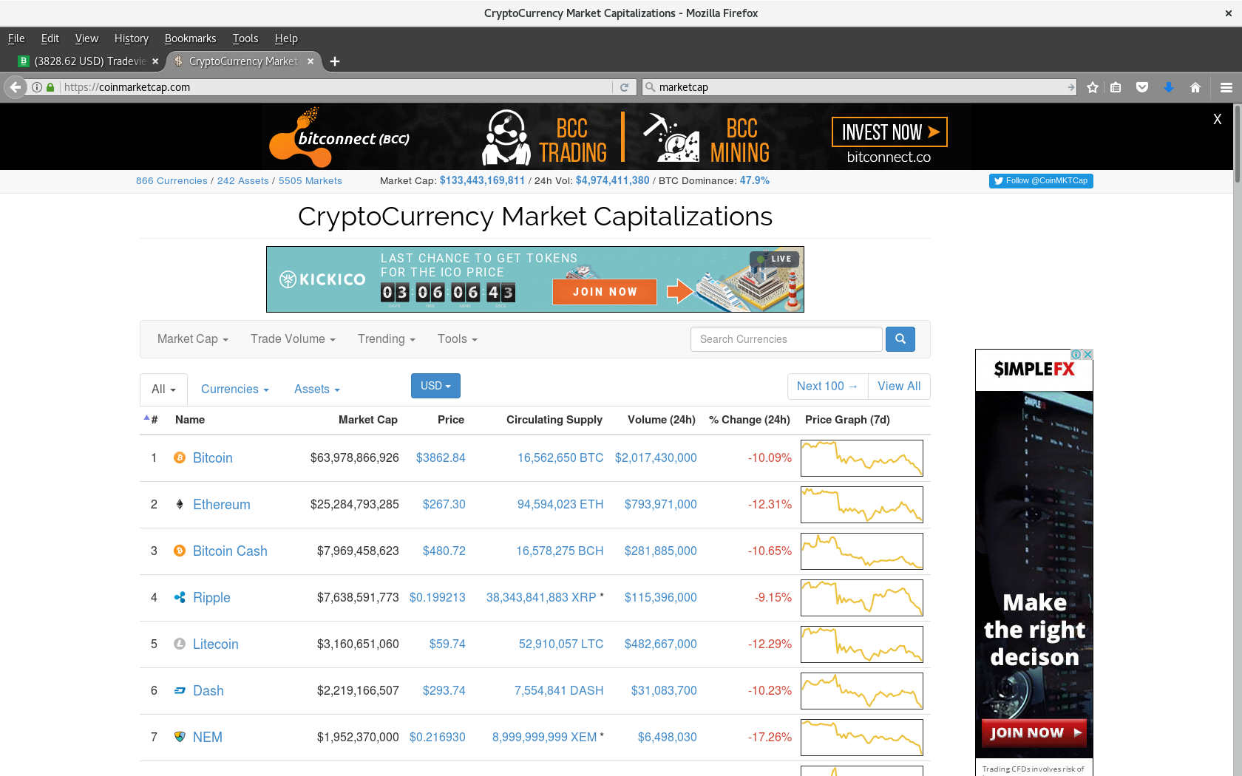Bookmark this page with the star icon
The height and width of the screenshot is (776, 1242).
coord(1093,87)
